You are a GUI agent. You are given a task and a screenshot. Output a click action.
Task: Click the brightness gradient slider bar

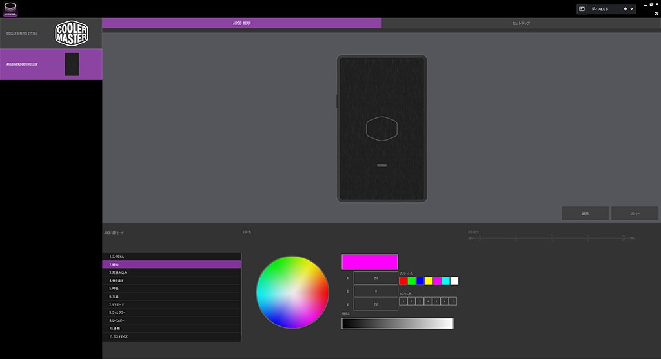[397, 324]
